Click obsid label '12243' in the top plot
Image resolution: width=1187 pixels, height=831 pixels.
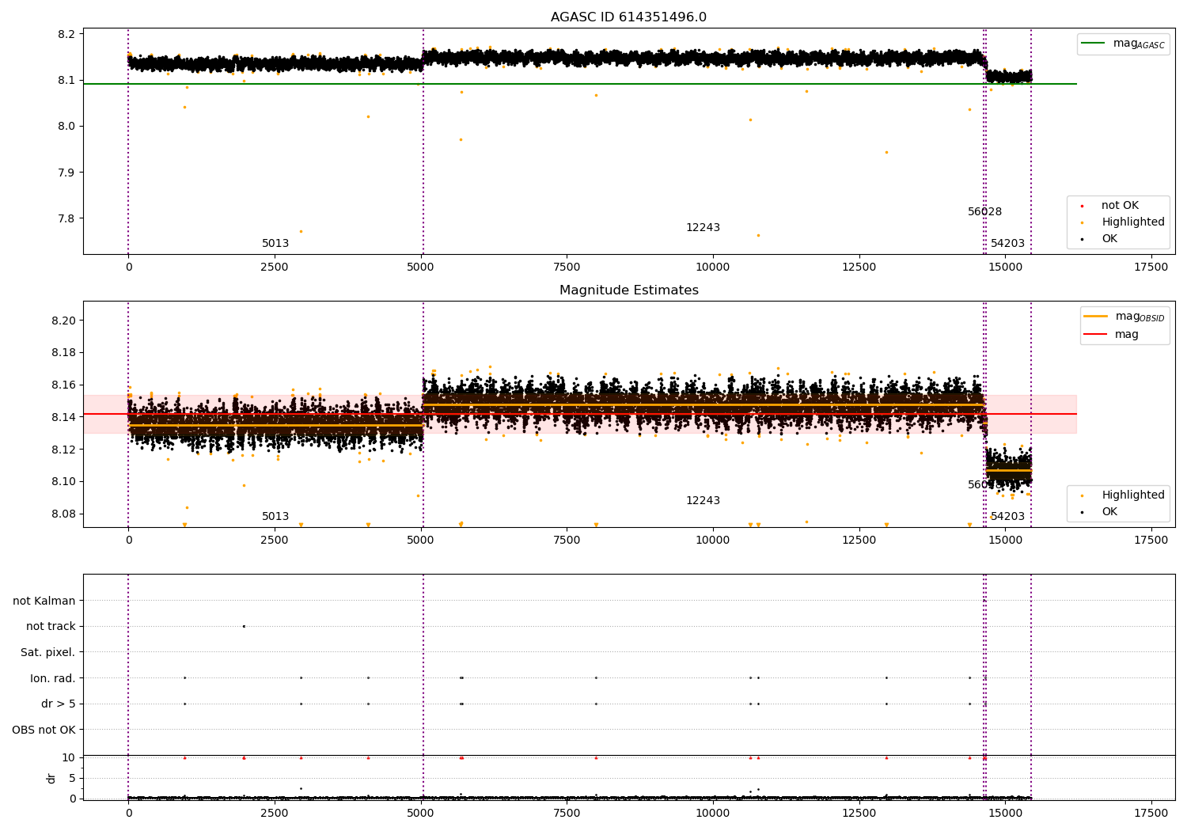tap(703, 228)
